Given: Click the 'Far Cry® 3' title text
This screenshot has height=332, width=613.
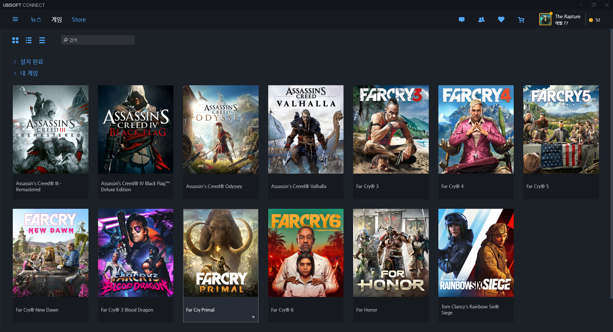Looking at the screenshot, I should 367,186.
